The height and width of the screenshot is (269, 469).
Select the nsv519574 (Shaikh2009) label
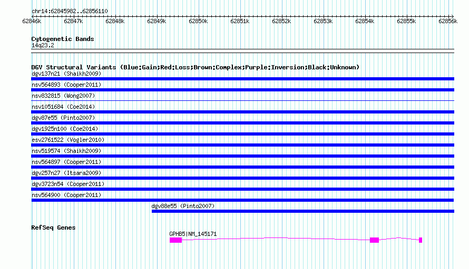coord(66,151)
